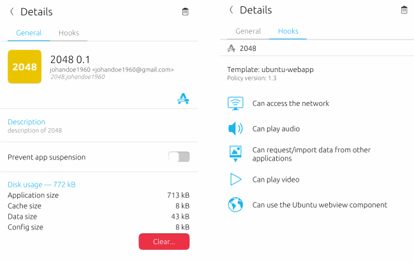Click the 713 kB value
This screenshot has width=414, height=262.
tap(178, 195)
